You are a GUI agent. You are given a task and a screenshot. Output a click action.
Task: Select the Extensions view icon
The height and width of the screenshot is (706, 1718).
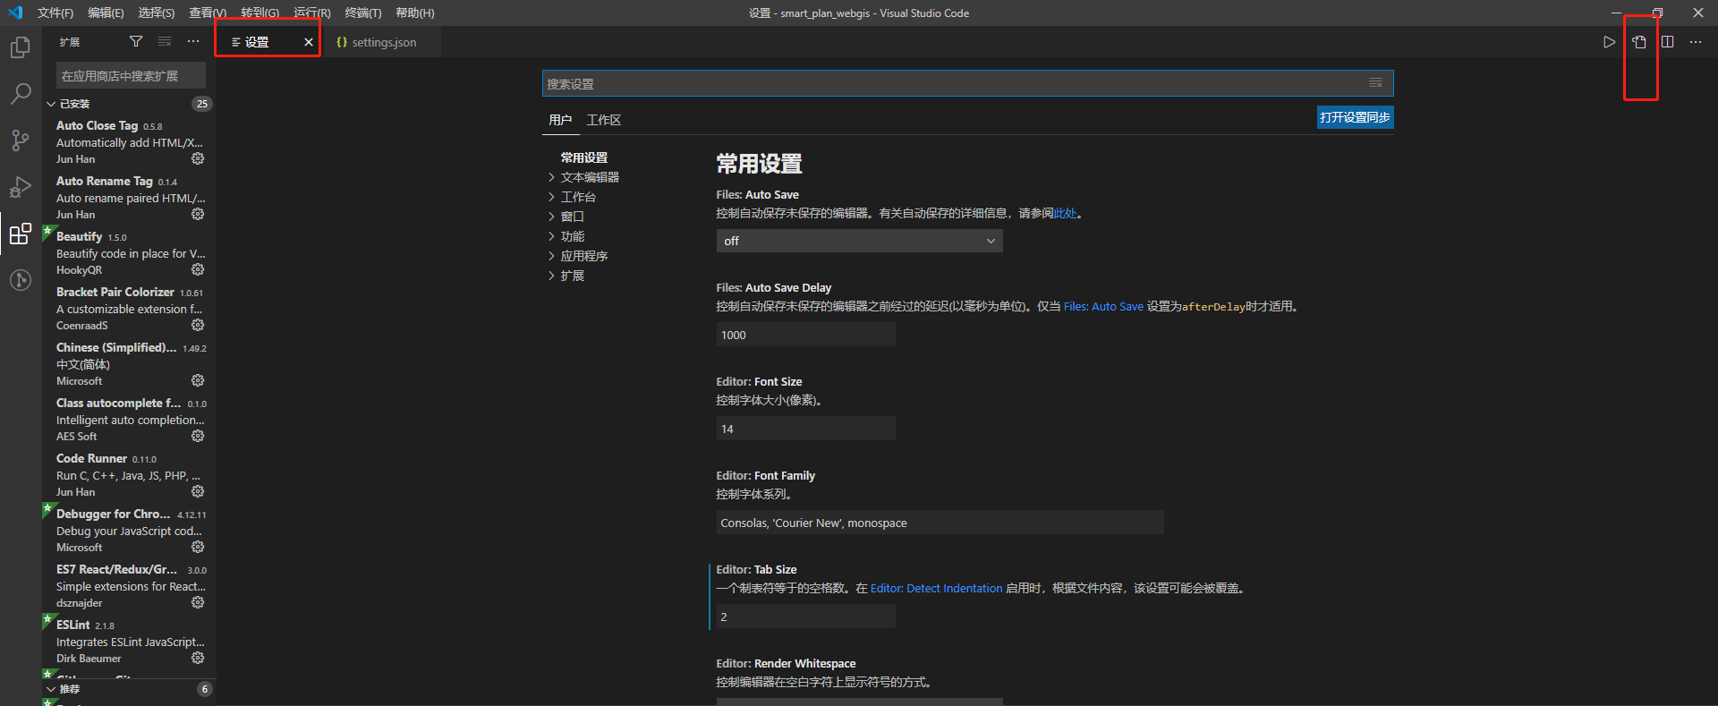[20, 234]
